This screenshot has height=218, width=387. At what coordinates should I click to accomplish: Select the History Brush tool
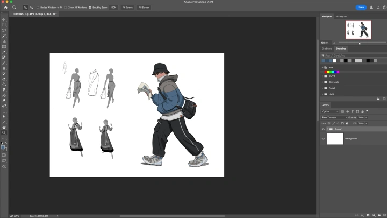click(4, 74)
